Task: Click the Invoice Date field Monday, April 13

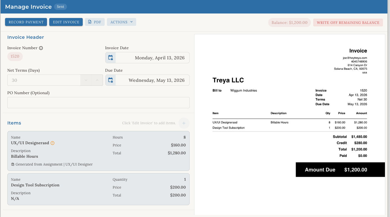Action: 147,58
